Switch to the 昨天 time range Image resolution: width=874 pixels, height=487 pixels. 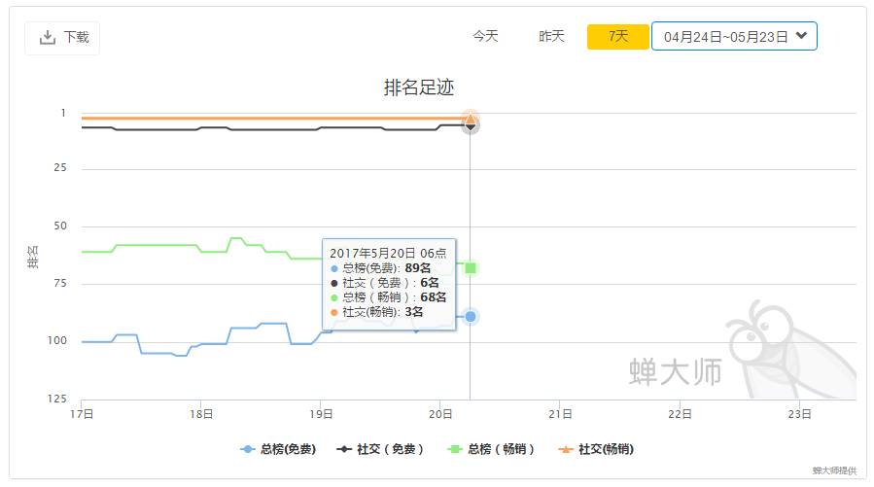coord(552,37)
